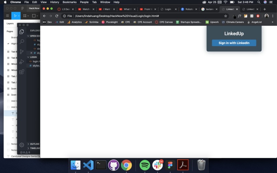The image size is (277, 173).
Task: Click the font identifier extension icon
Action: 240,16
